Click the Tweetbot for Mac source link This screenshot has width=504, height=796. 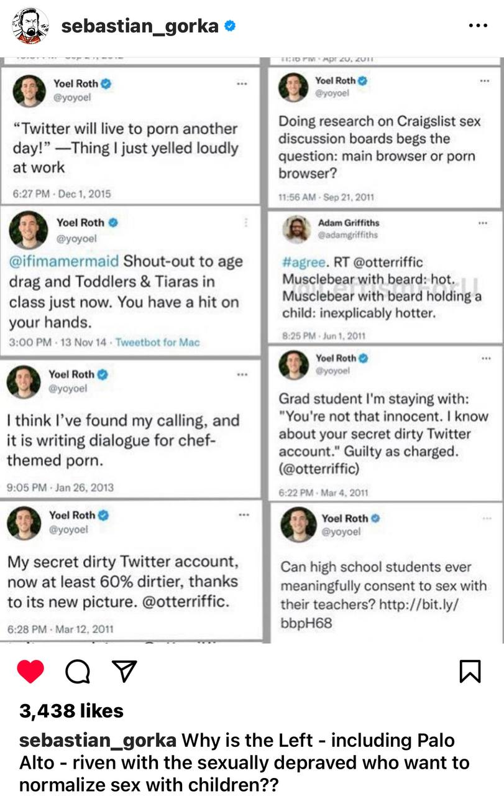[157, 342]
